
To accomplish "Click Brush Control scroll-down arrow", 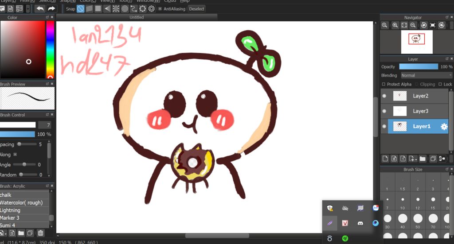I will [49, 175].
